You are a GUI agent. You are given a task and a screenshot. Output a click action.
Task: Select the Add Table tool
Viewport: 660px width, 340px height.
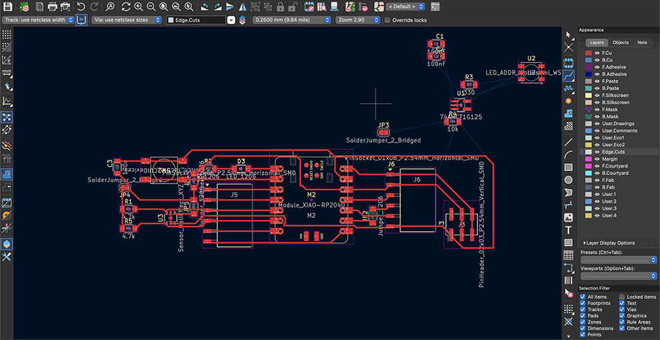pos(569,255)
